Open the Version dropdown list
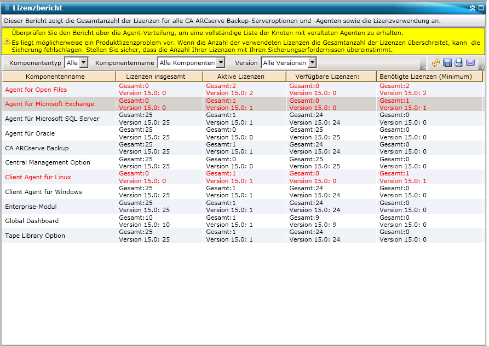489x346 pixels. point(312,63)
